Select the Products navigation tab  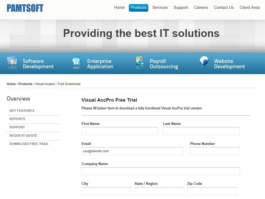coord(139,8)
